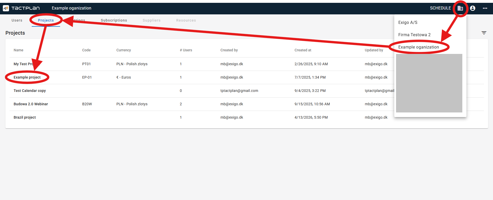Viewport: 493px width, 200px height.
Task: Select Firma Testowa 2 organization
Action: (x=430, y=35)
